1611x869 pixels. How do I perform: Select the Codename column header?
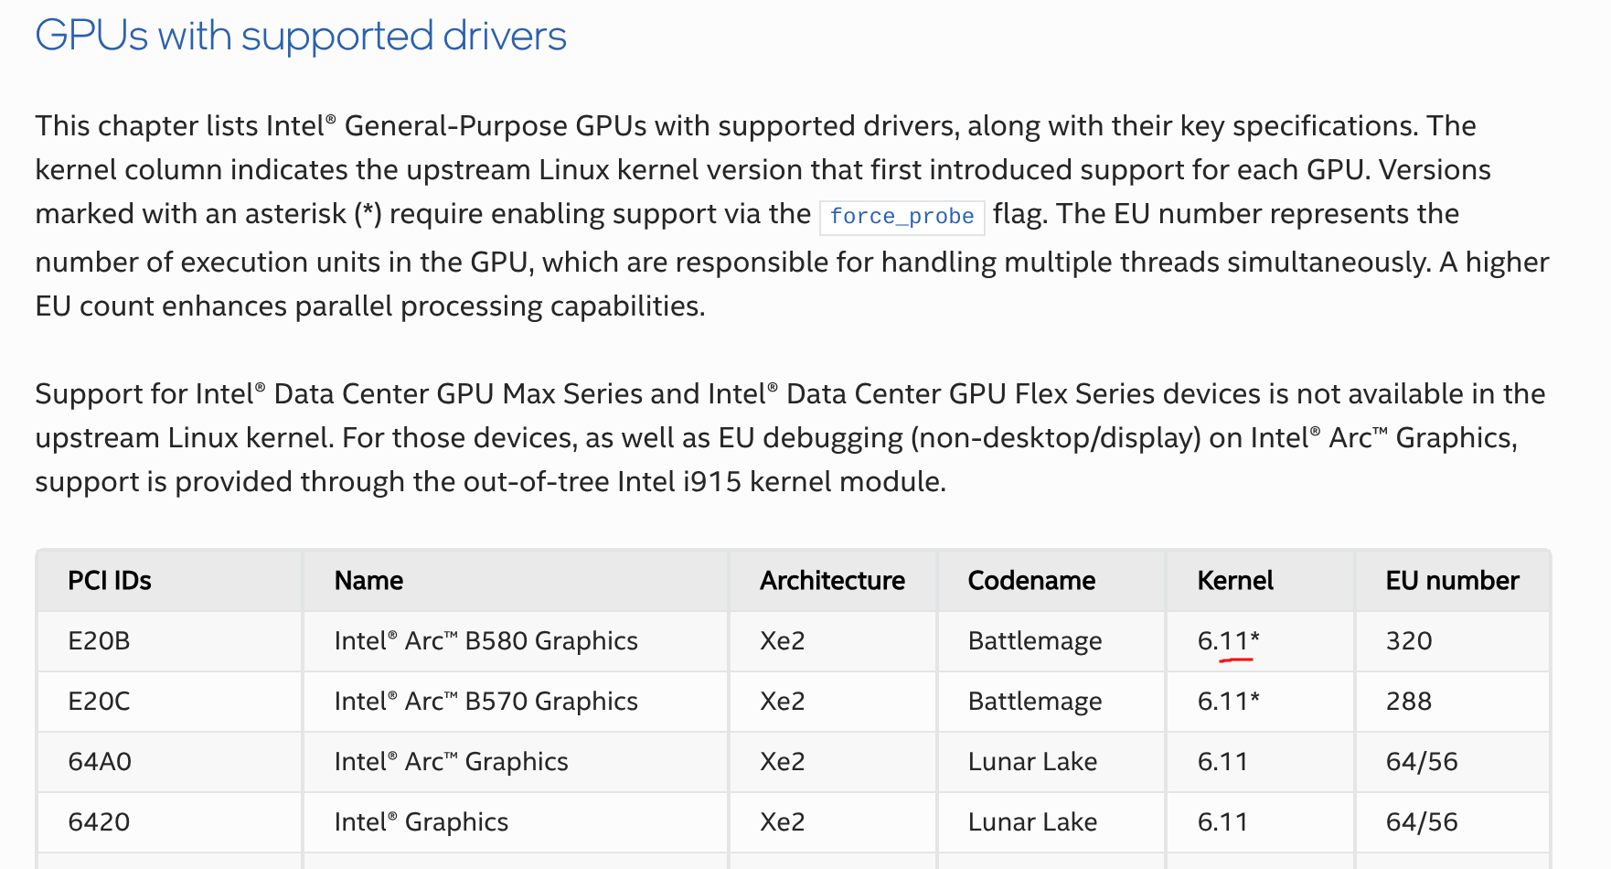[x=1031, y=581]
